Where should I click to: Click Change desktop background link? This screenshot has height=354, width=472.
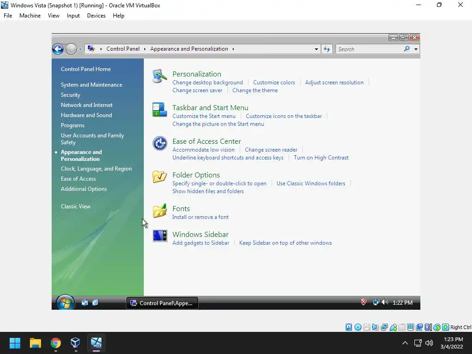(x=207, y=83)
